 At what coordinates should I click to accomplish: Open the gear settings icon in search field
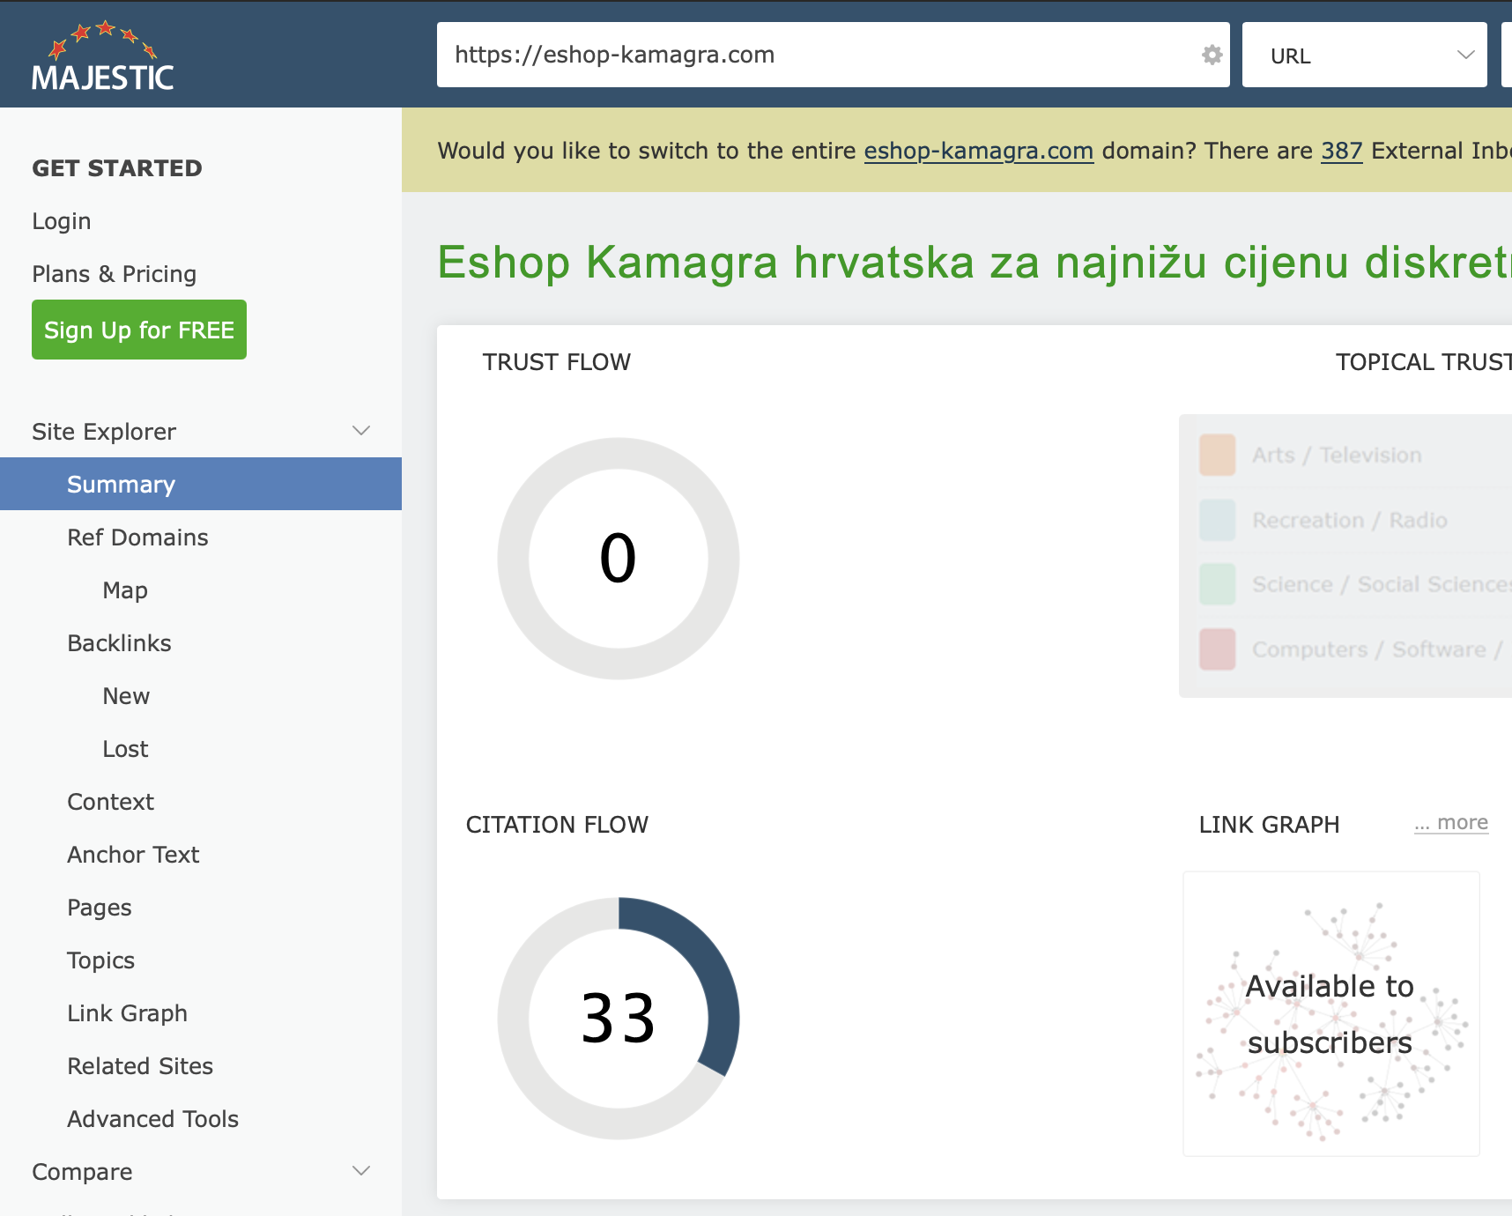[1212, 55]
